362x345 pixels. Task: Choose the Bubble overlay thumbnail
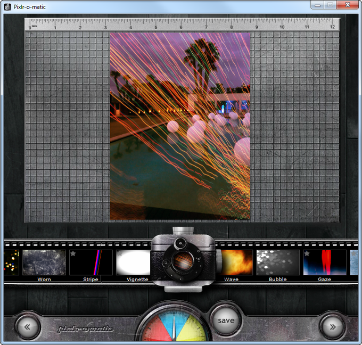point(278,262)
